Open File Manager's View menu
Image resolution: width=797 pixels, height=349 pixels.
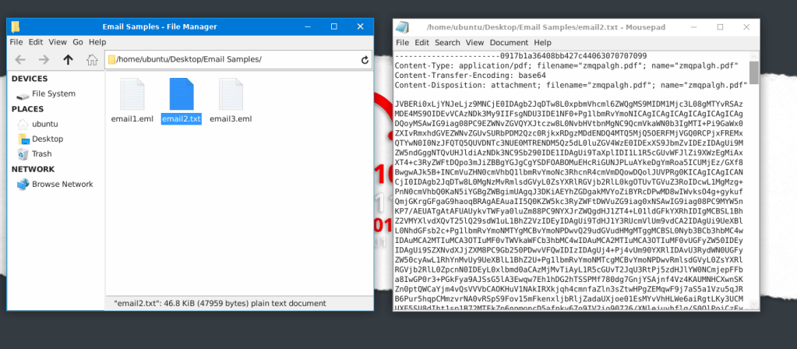click(58, 42)
